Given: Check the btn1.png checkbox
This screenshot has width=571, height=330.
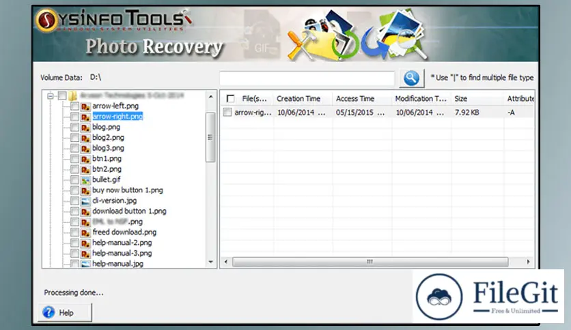Looking at the screenshot, I should (x=74, y=159).
